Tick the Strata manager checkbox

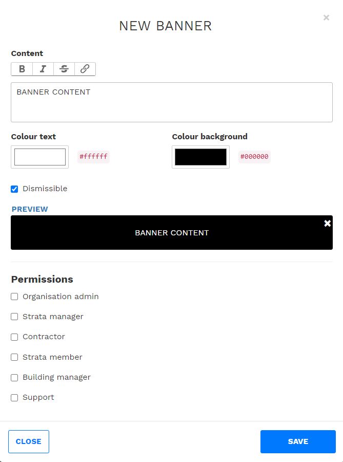(x=14, y=317)
